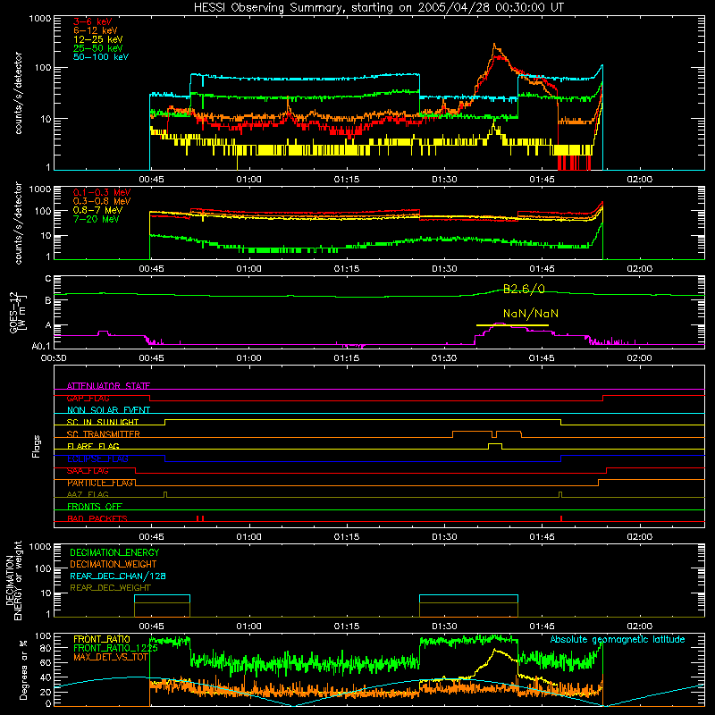Click the Degrees or % axis label
This screenshot has height=715, width=715.
point(23,670)
